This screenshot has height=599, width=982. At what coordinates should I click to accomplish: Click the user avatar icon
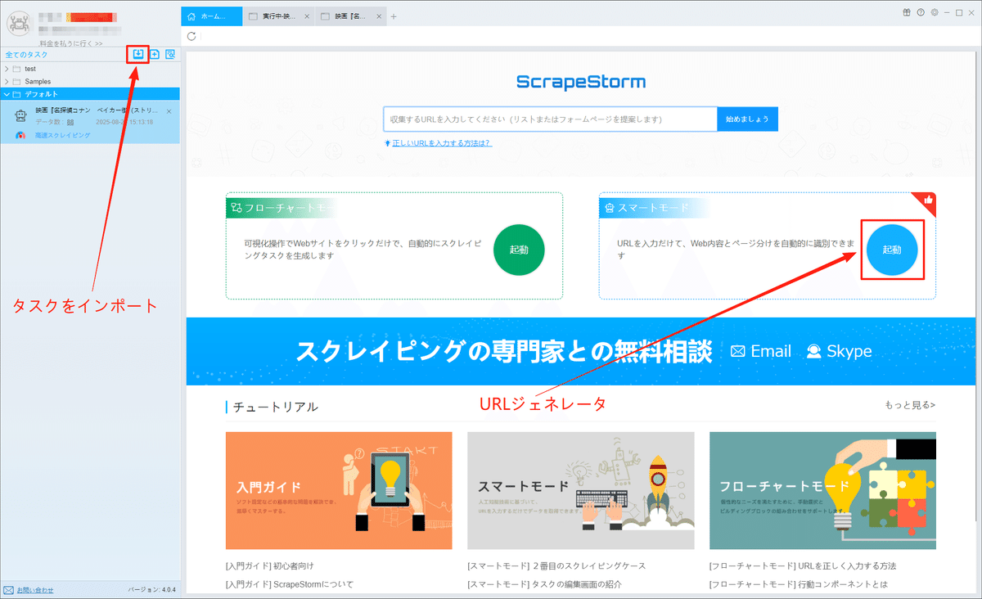[18, 24]
